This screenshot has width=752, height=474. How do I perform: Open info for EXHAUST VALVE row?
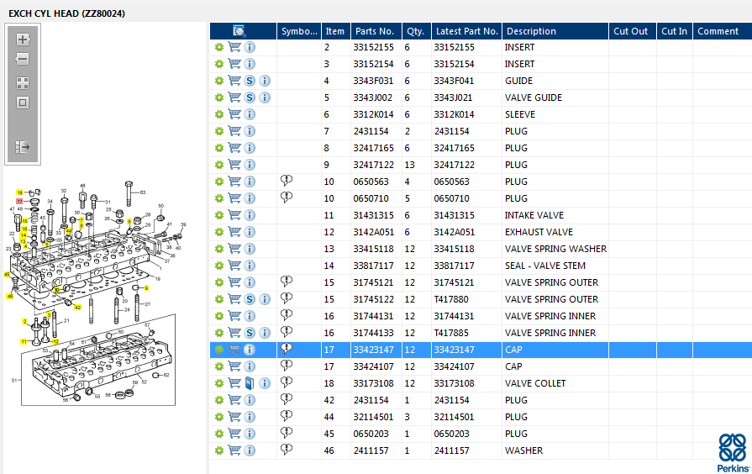[250, 232]
